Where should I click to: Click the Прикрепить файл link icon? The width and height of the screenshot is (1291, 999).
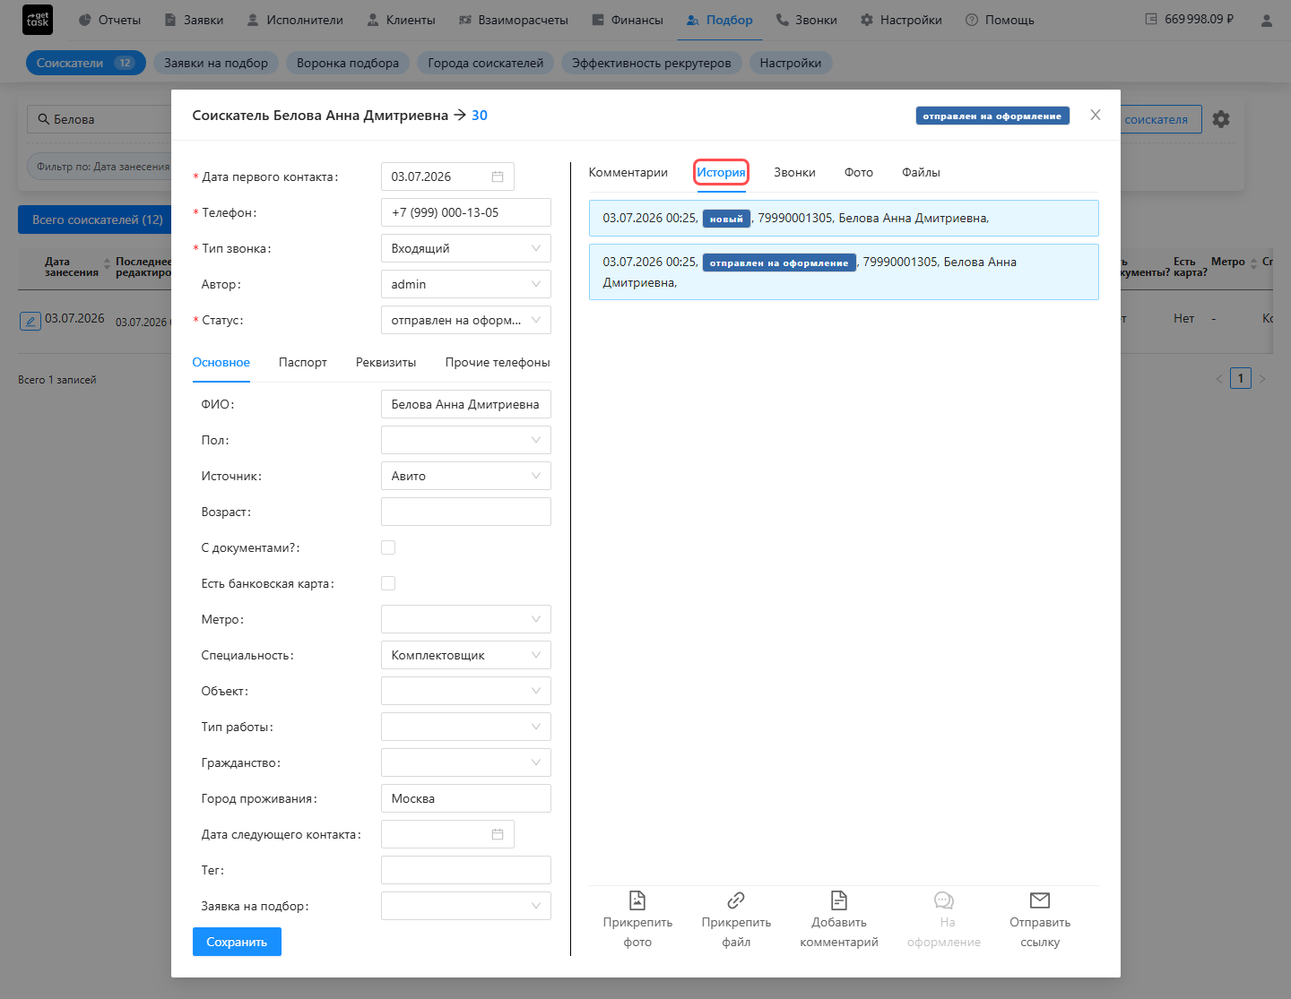tap(736, 900)
